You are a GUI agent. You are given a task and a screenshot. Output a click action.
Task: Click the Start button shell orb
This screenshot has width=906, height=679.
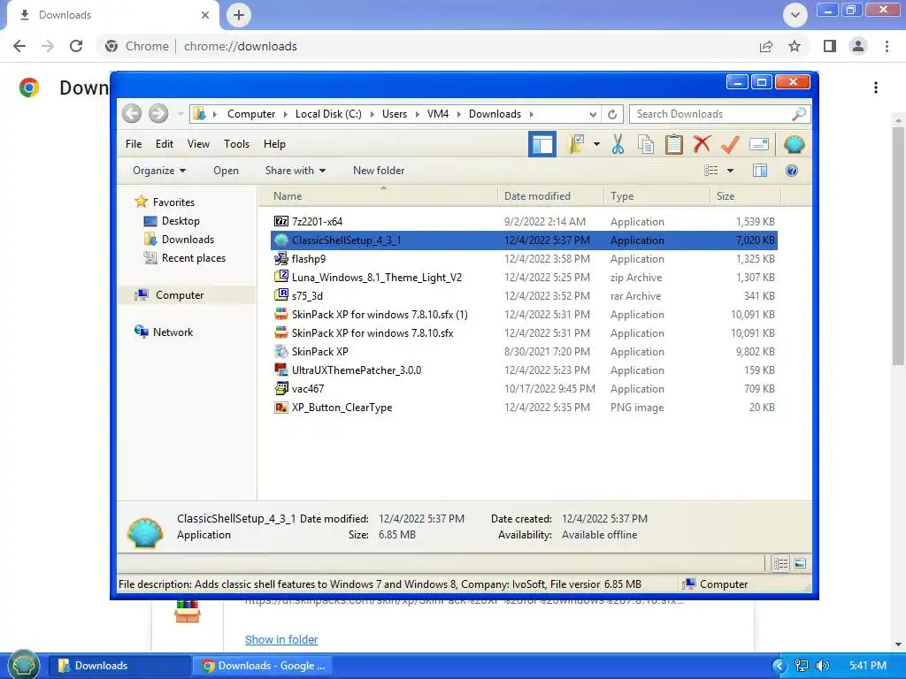pyautogui.click(x=23, y=665)
